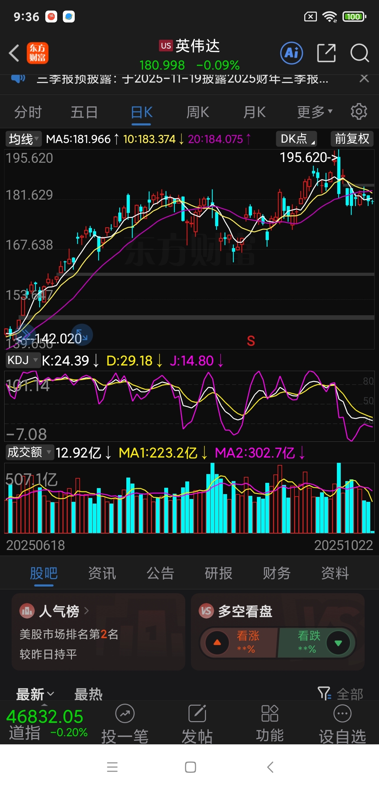Go back with the top-left arrow

tap(14, 53)
